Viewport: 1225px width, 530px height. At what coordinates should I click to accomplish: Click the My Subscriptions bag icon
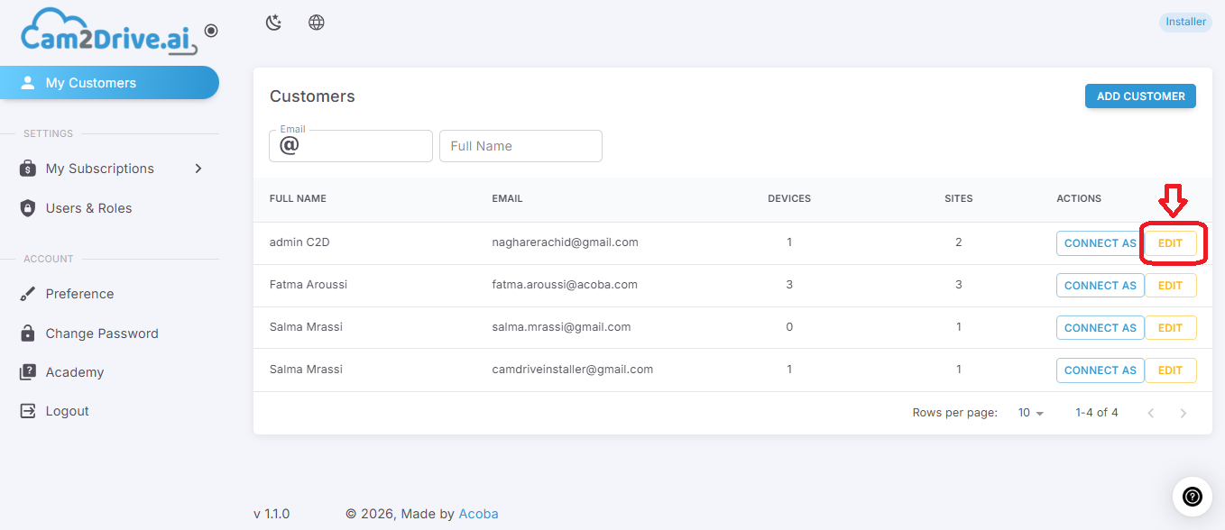point(28,169)
